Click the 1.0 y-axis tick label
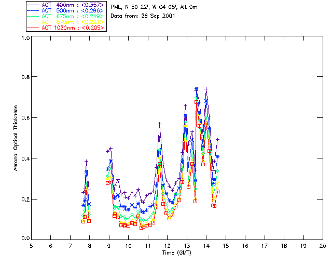The height and width of the screenshot is (266, 332). (x=25, y=38)
